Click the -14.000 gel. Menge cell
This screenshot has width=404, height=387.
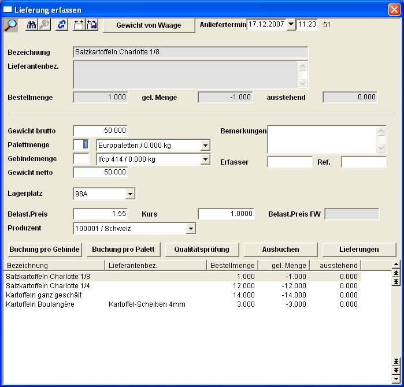pos(294,295)
